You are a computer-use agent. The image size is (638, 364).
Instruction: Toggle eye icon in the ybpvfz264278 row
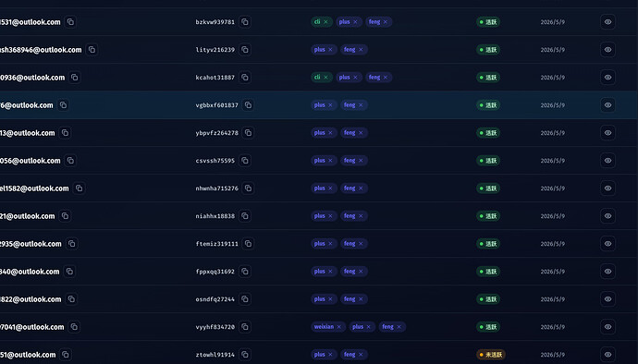[x=607, y=133]
